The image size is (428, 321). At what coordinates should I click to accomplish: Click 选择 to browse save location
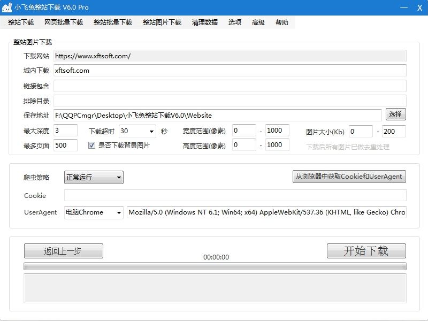(395, 114)
